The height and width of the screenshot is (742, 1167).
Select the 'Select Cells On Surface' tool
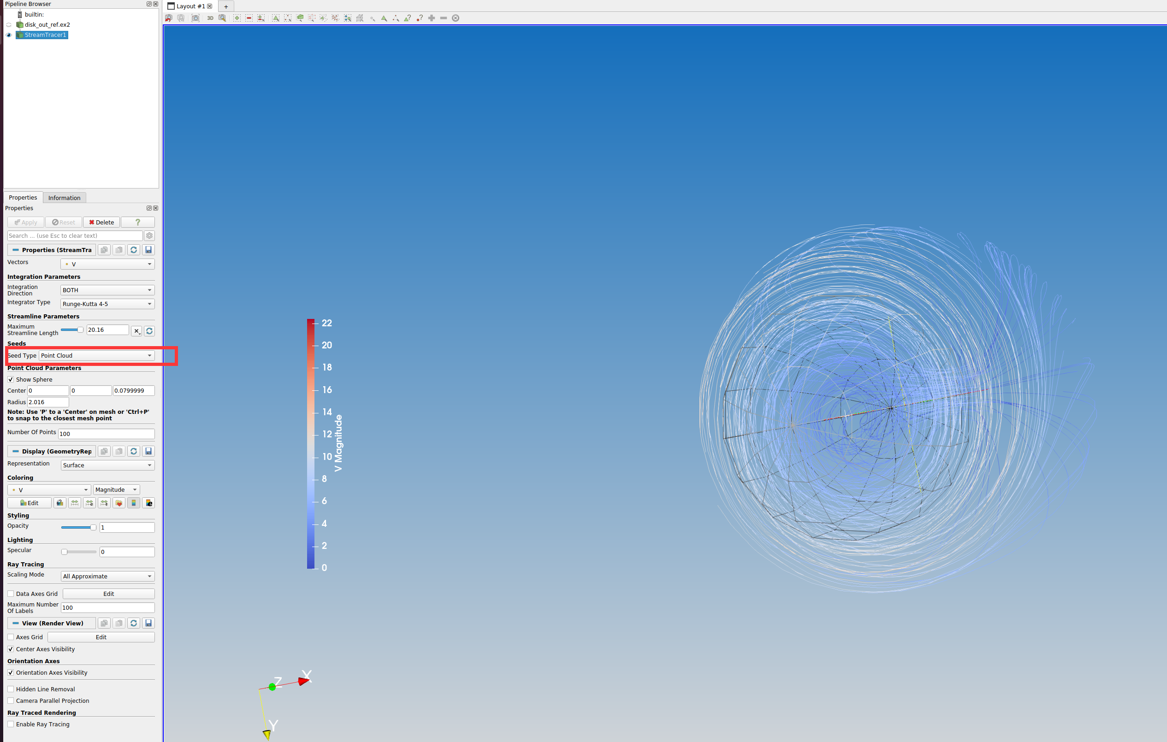pyautogui.click(x=276, y=18)
